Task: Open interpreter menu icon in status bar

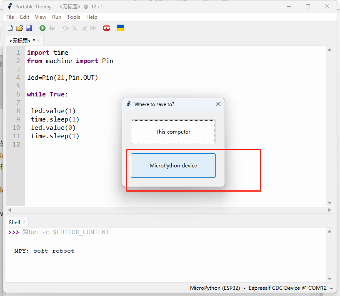Action: coord(331,288)
